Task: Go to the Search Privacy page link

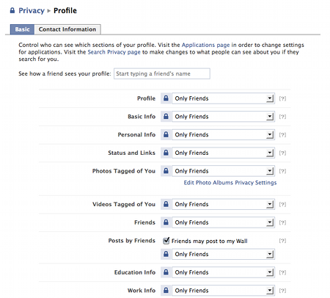Action: (x=114, y=52)
